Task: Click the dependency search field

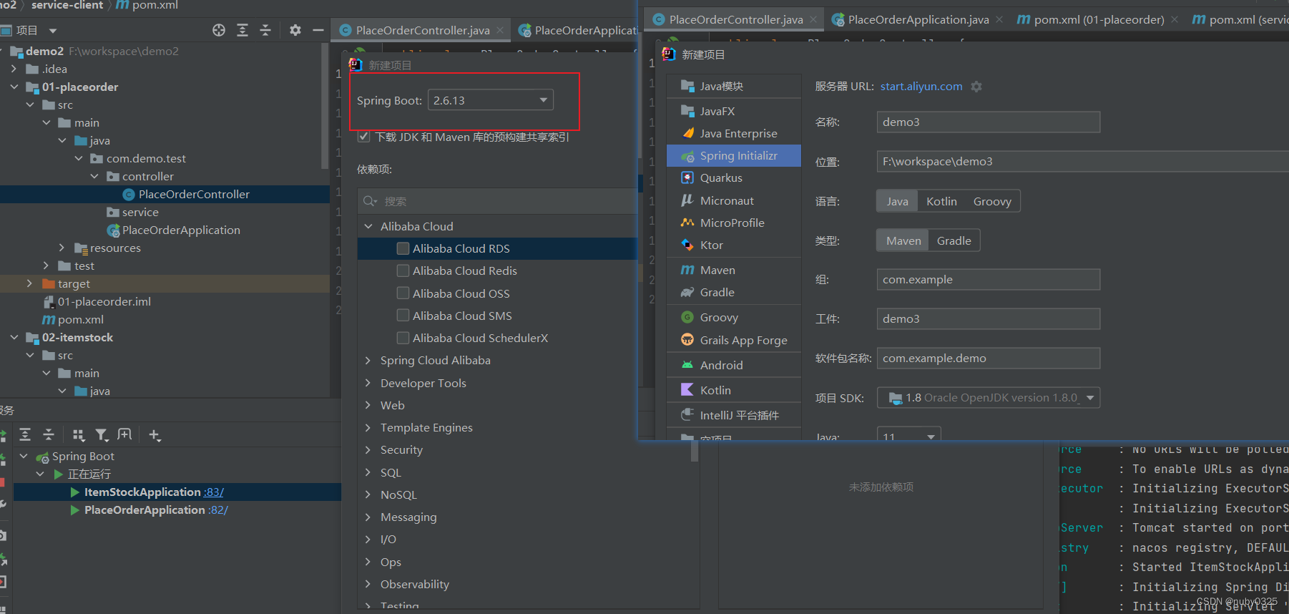Action: [x=497, y=201]
